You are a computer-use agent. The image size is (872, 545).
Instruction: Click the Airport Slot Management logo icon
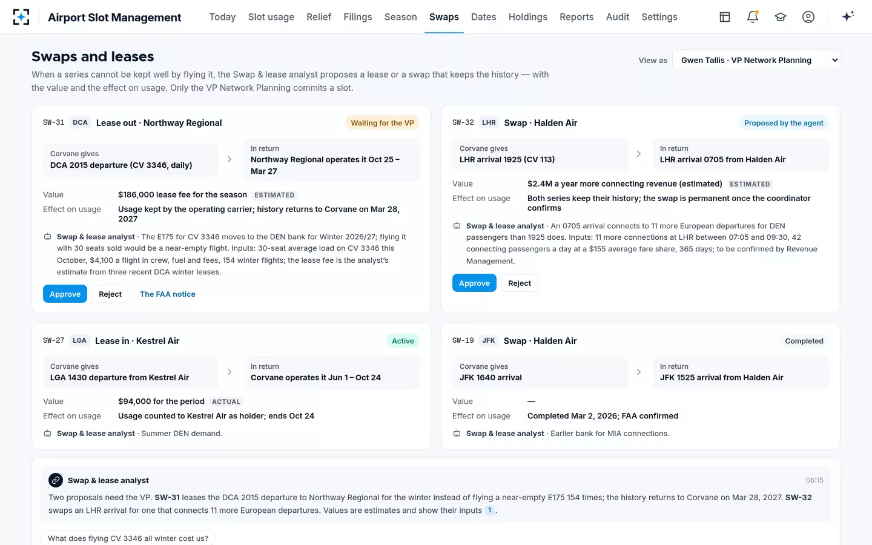(x=21, y=17)
